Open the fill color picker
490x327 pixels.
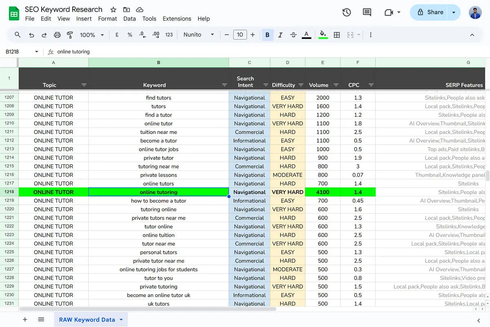(323, 35)
